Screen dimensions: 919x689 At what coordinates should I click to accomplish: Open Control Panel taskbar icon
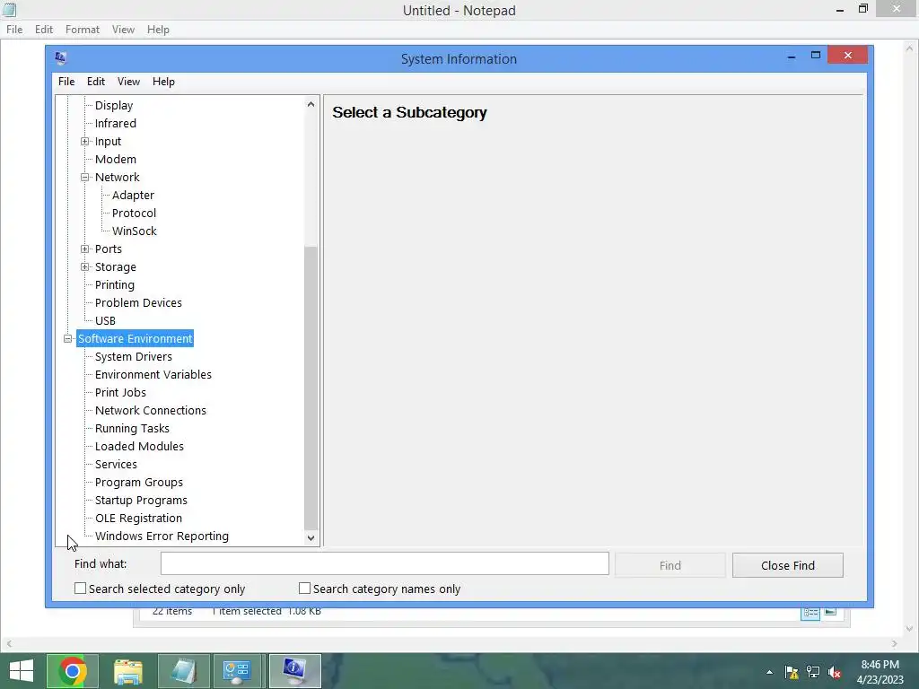[x=239, y=671]
